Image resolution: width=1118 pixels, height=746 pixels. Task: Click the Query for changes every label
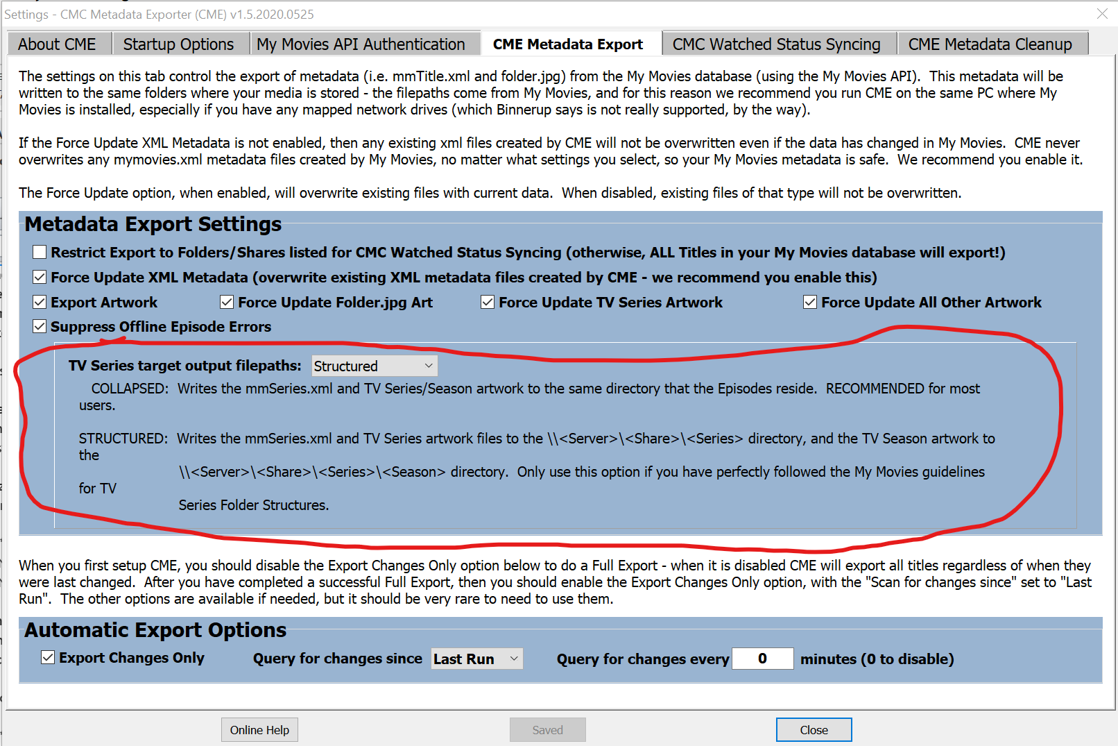point(643,659)
